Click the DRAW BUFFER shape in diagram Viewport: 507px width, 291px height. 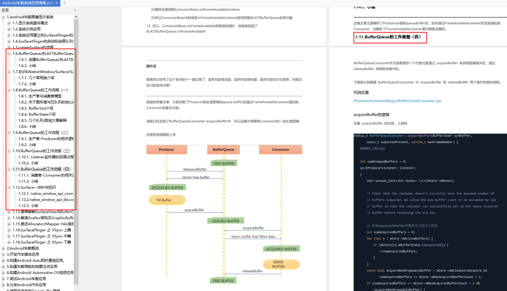click(x=281, y=265)
